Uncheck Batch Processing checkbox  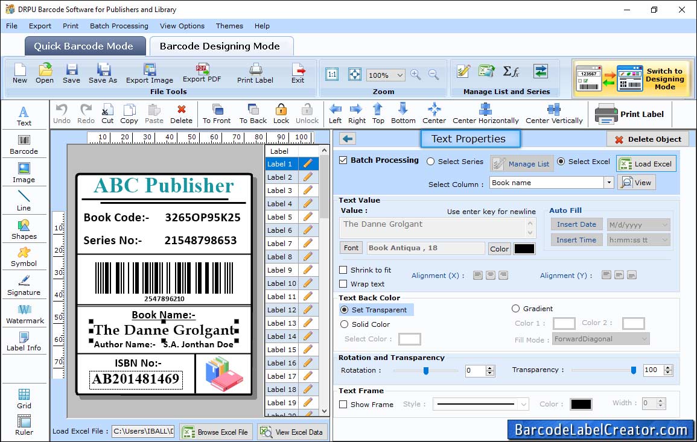pos(343,160)
